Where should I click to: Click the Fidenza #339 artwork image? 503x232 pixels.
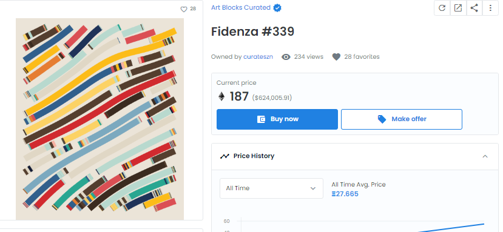coord(100,119)
